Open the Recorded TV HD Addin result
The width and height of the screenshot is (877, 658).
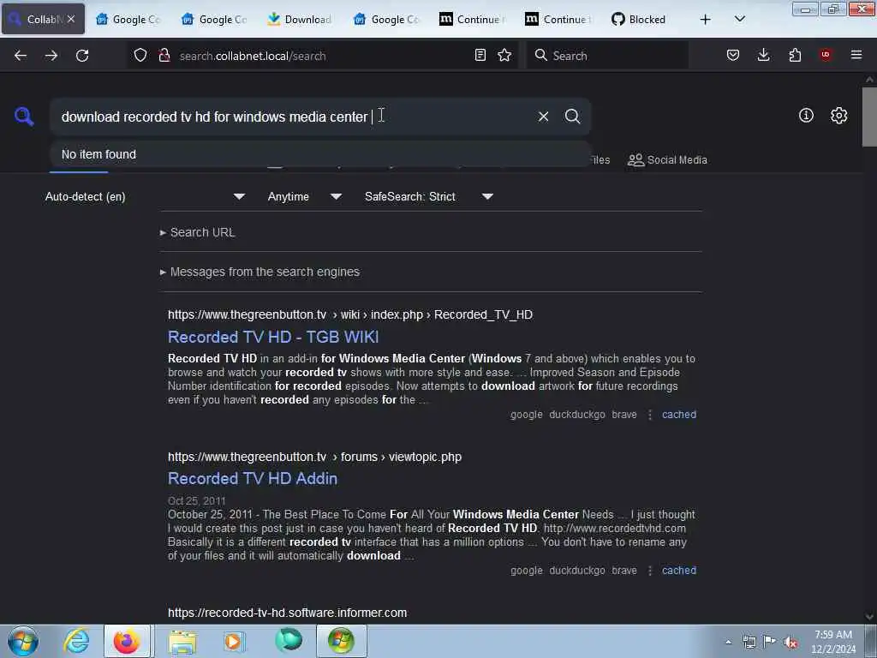click(x=253, y=478)
